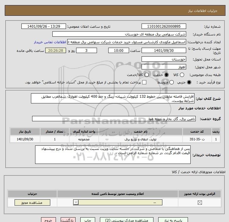Screen dimensions: 229x222
Task: Click the کد خدمت column header
Action: click(197, 131)
